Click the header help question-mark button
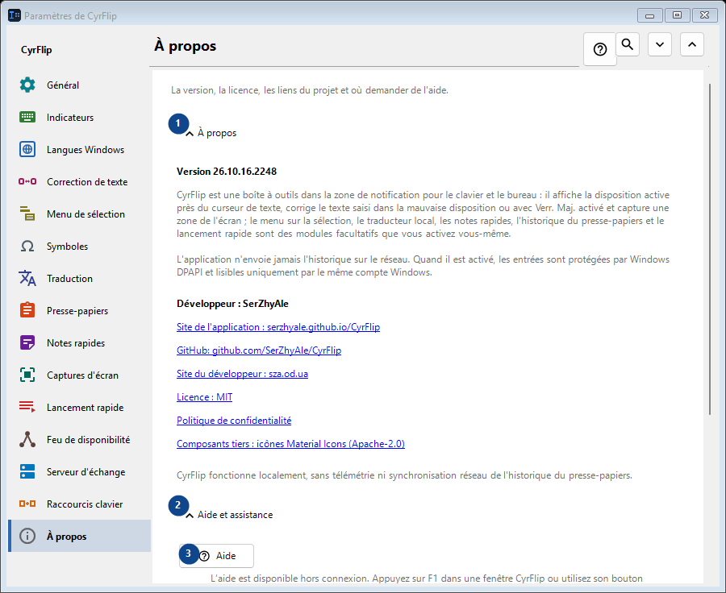 pos(600,49)
